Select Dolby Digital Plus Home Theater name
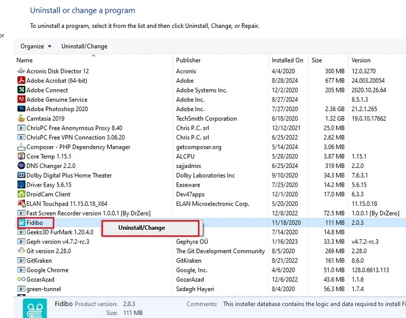This screenshot has width=406, height=318. [69, 175]
